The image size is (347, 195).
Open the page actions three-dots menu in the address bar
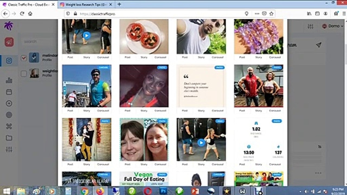coord(256,14)
